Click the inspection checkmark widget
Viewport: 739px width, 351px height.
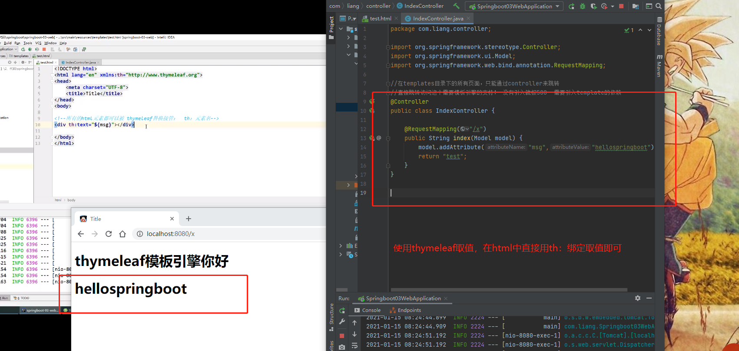(x=629, y=30)
